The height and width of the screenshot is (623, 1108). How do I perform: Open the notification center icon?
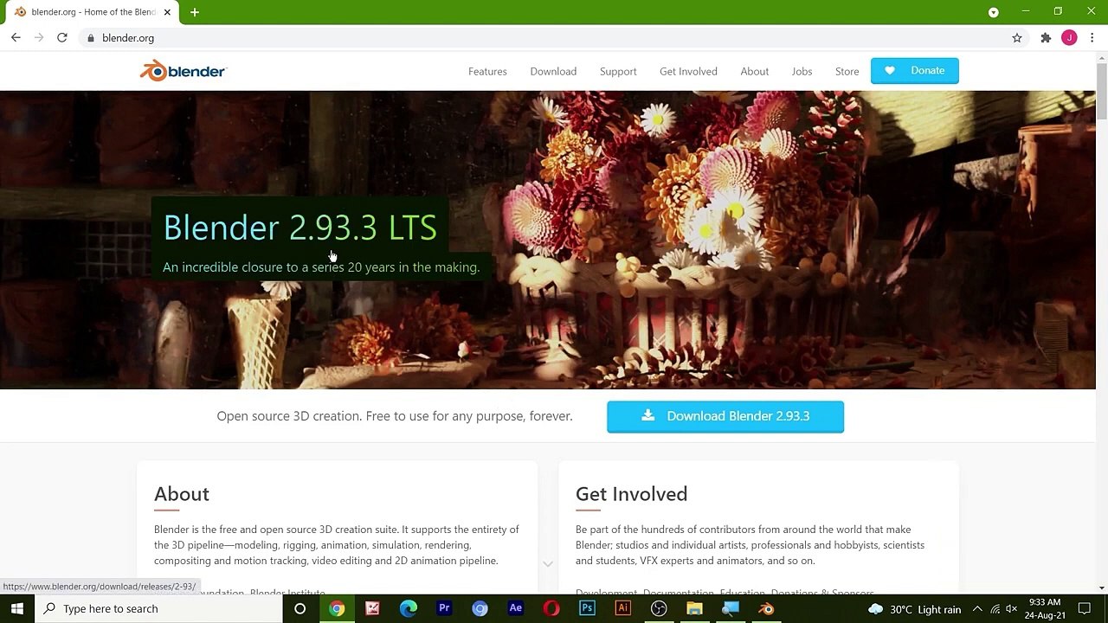click(x=1085, y=609)
